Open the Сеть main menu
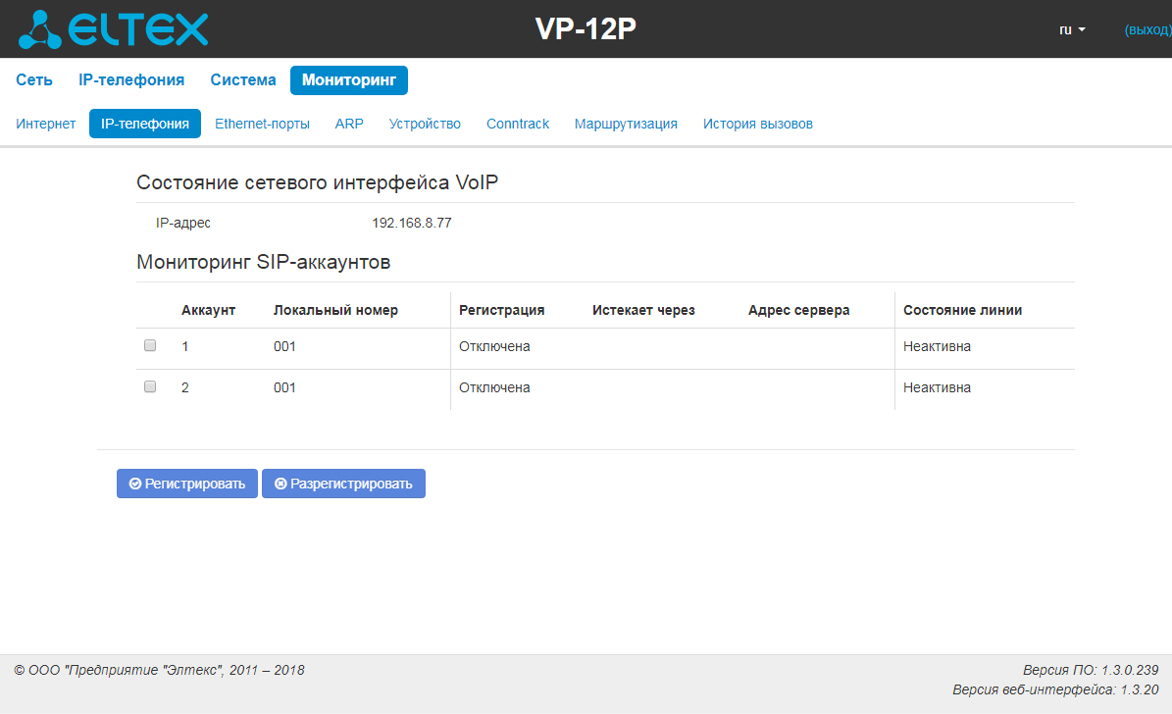The width and height of the screenshot is (1172, 714). point(34,80)
